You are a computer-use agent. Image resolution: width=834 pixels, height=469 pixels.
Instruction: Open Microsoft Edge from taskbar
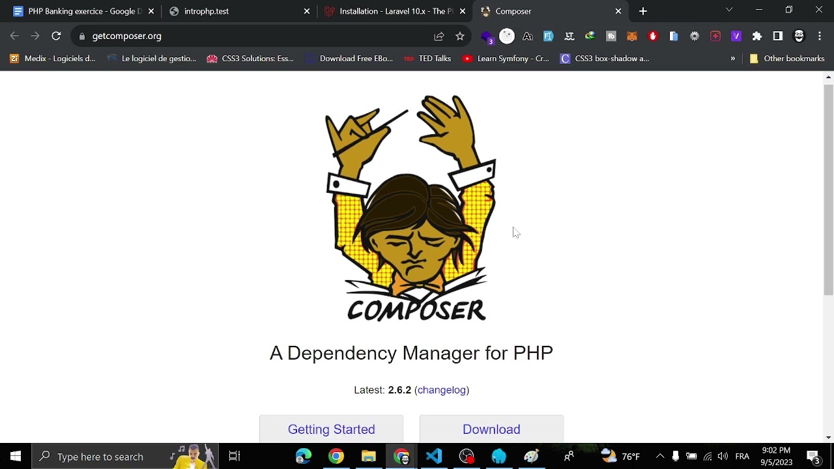(304, 457)
